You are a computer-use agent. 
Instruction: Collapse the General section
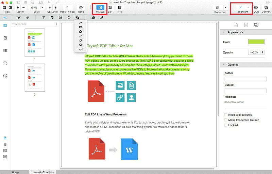224,65
